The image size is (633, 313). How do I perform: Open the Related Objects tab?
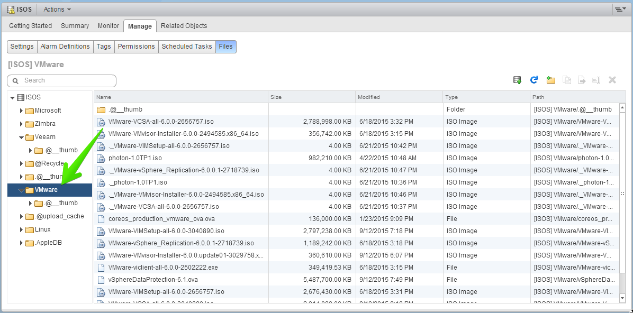[x=184, y=26]
